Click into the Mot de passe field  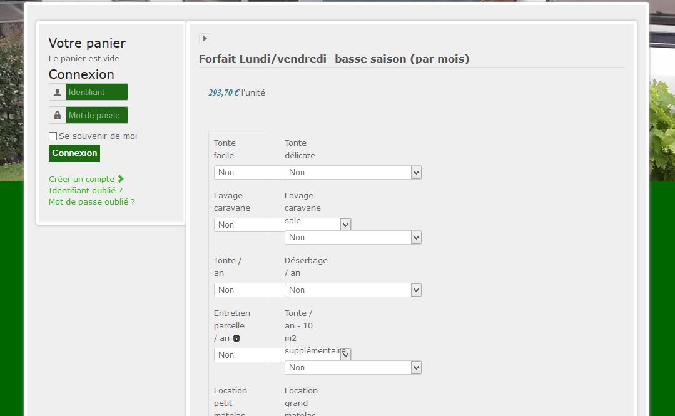pyautogui.click(x=96, y=115)
